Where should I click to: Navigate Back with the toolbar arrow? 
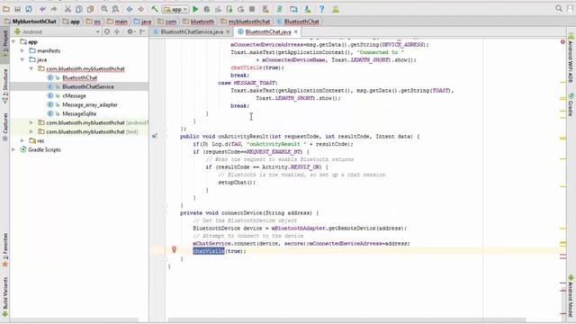(130, 9)
